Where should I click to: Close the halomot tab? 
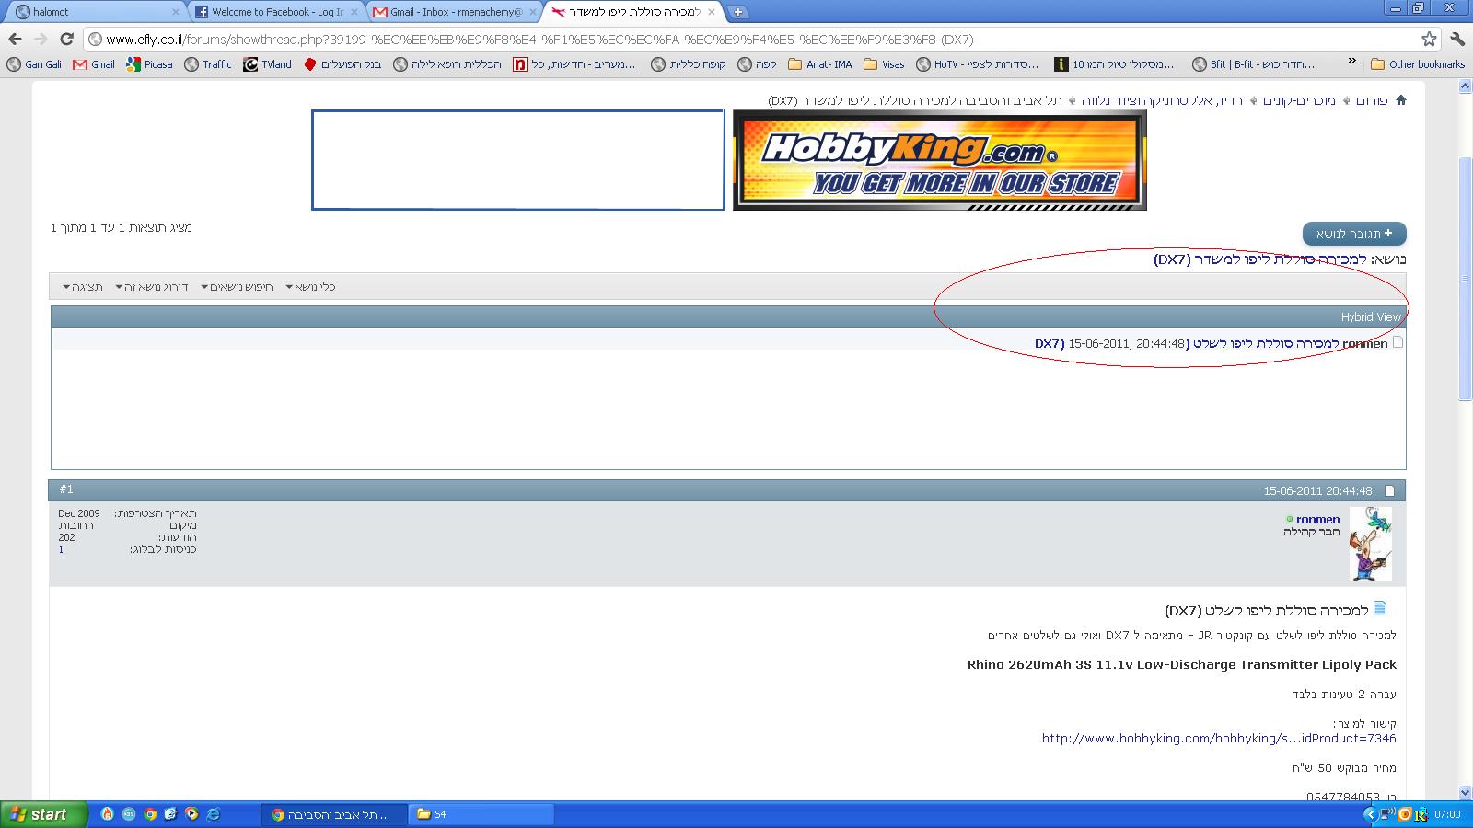point(176,12)
